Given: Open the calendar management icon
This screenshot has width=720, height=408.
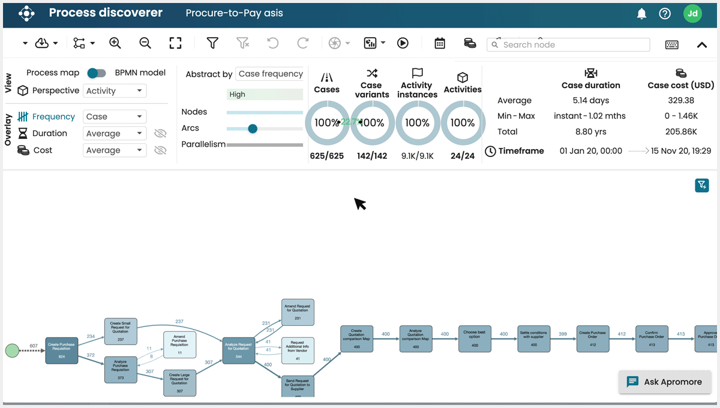Looking at the screenshot, I should (x=440, y=43).
